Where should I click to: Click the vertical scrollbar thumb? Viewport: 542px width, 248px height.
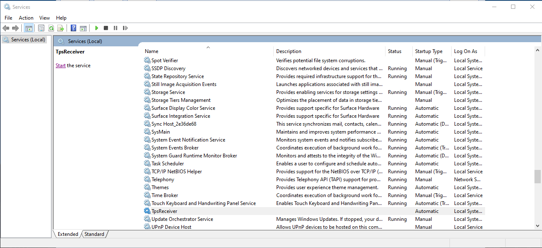pyautogui.click(x=538, y=177)
